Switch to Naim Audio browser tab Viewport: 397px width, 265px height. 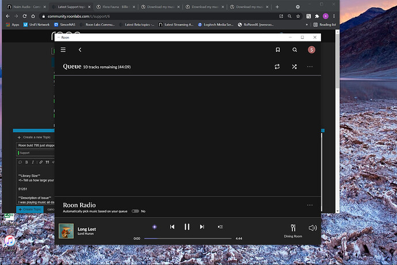point(26,7)
